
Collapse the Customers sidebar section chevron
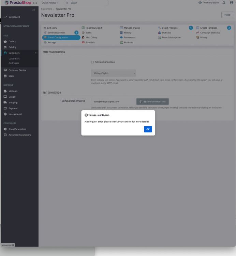tap(36, 53)
